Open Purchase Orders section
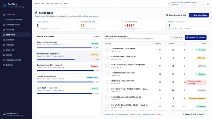This screenshot has height=119, width=212. click(16, 25)
